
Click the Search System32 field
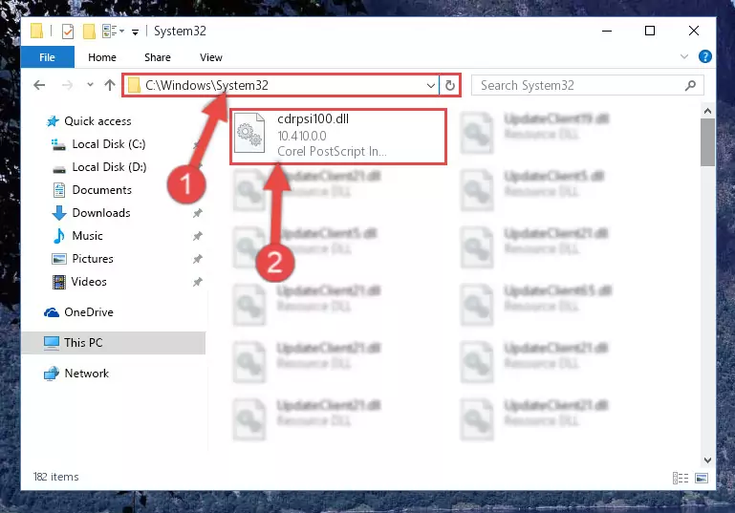[588, 85]
